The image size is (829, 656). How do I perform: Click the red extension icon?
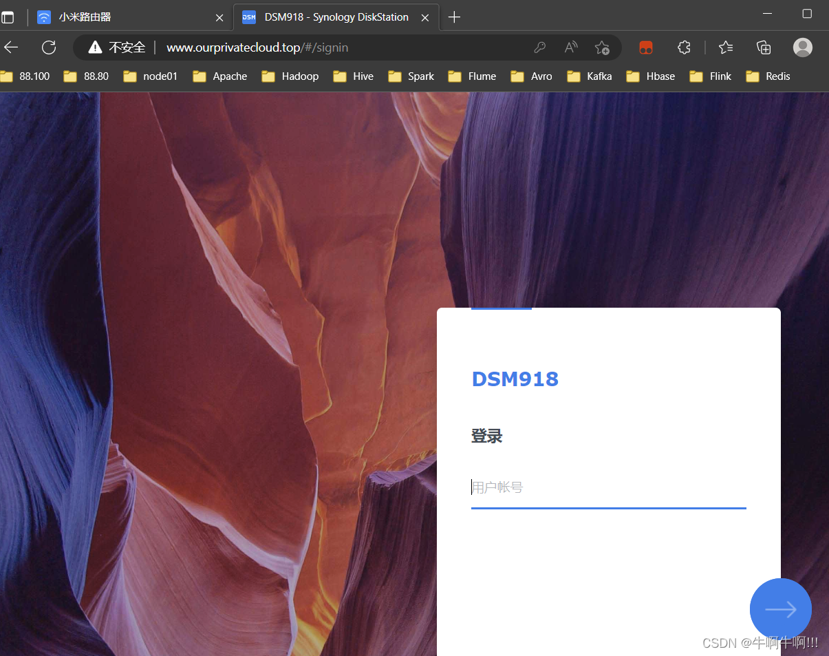645,47
